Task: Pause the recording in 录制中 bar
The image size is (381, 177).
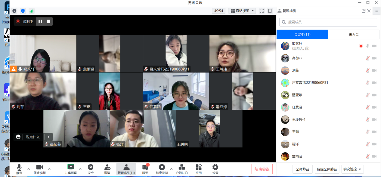Action: tap(40, 21)
